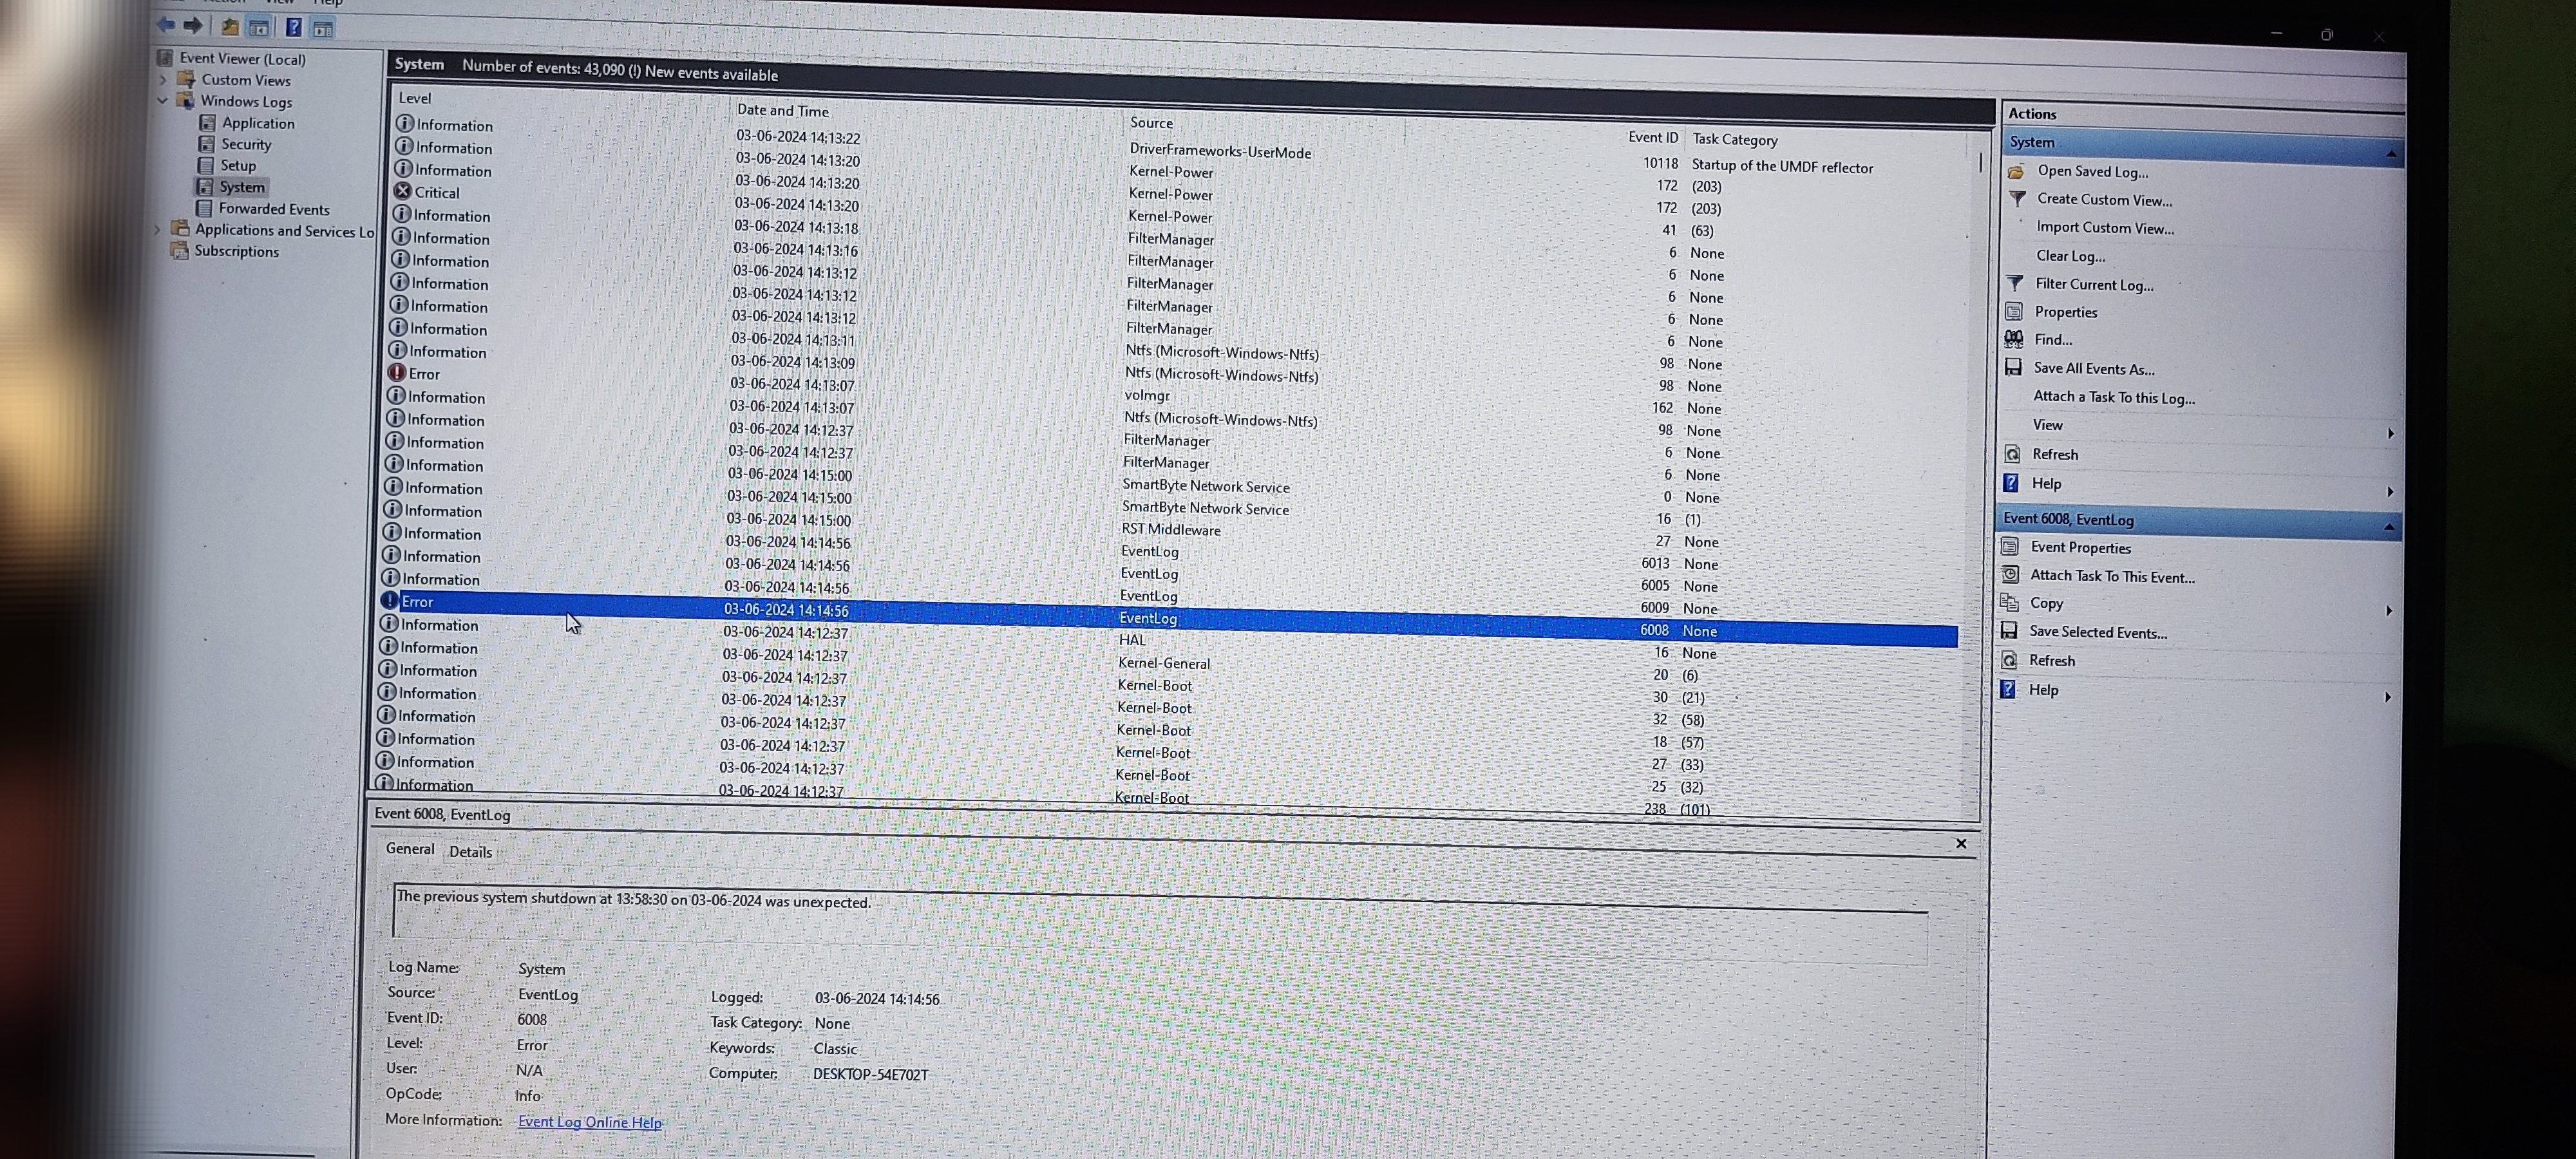
Task: Click the Create Custom View funnel icon
Action: pyautogui.click(x=2017, y=199)
